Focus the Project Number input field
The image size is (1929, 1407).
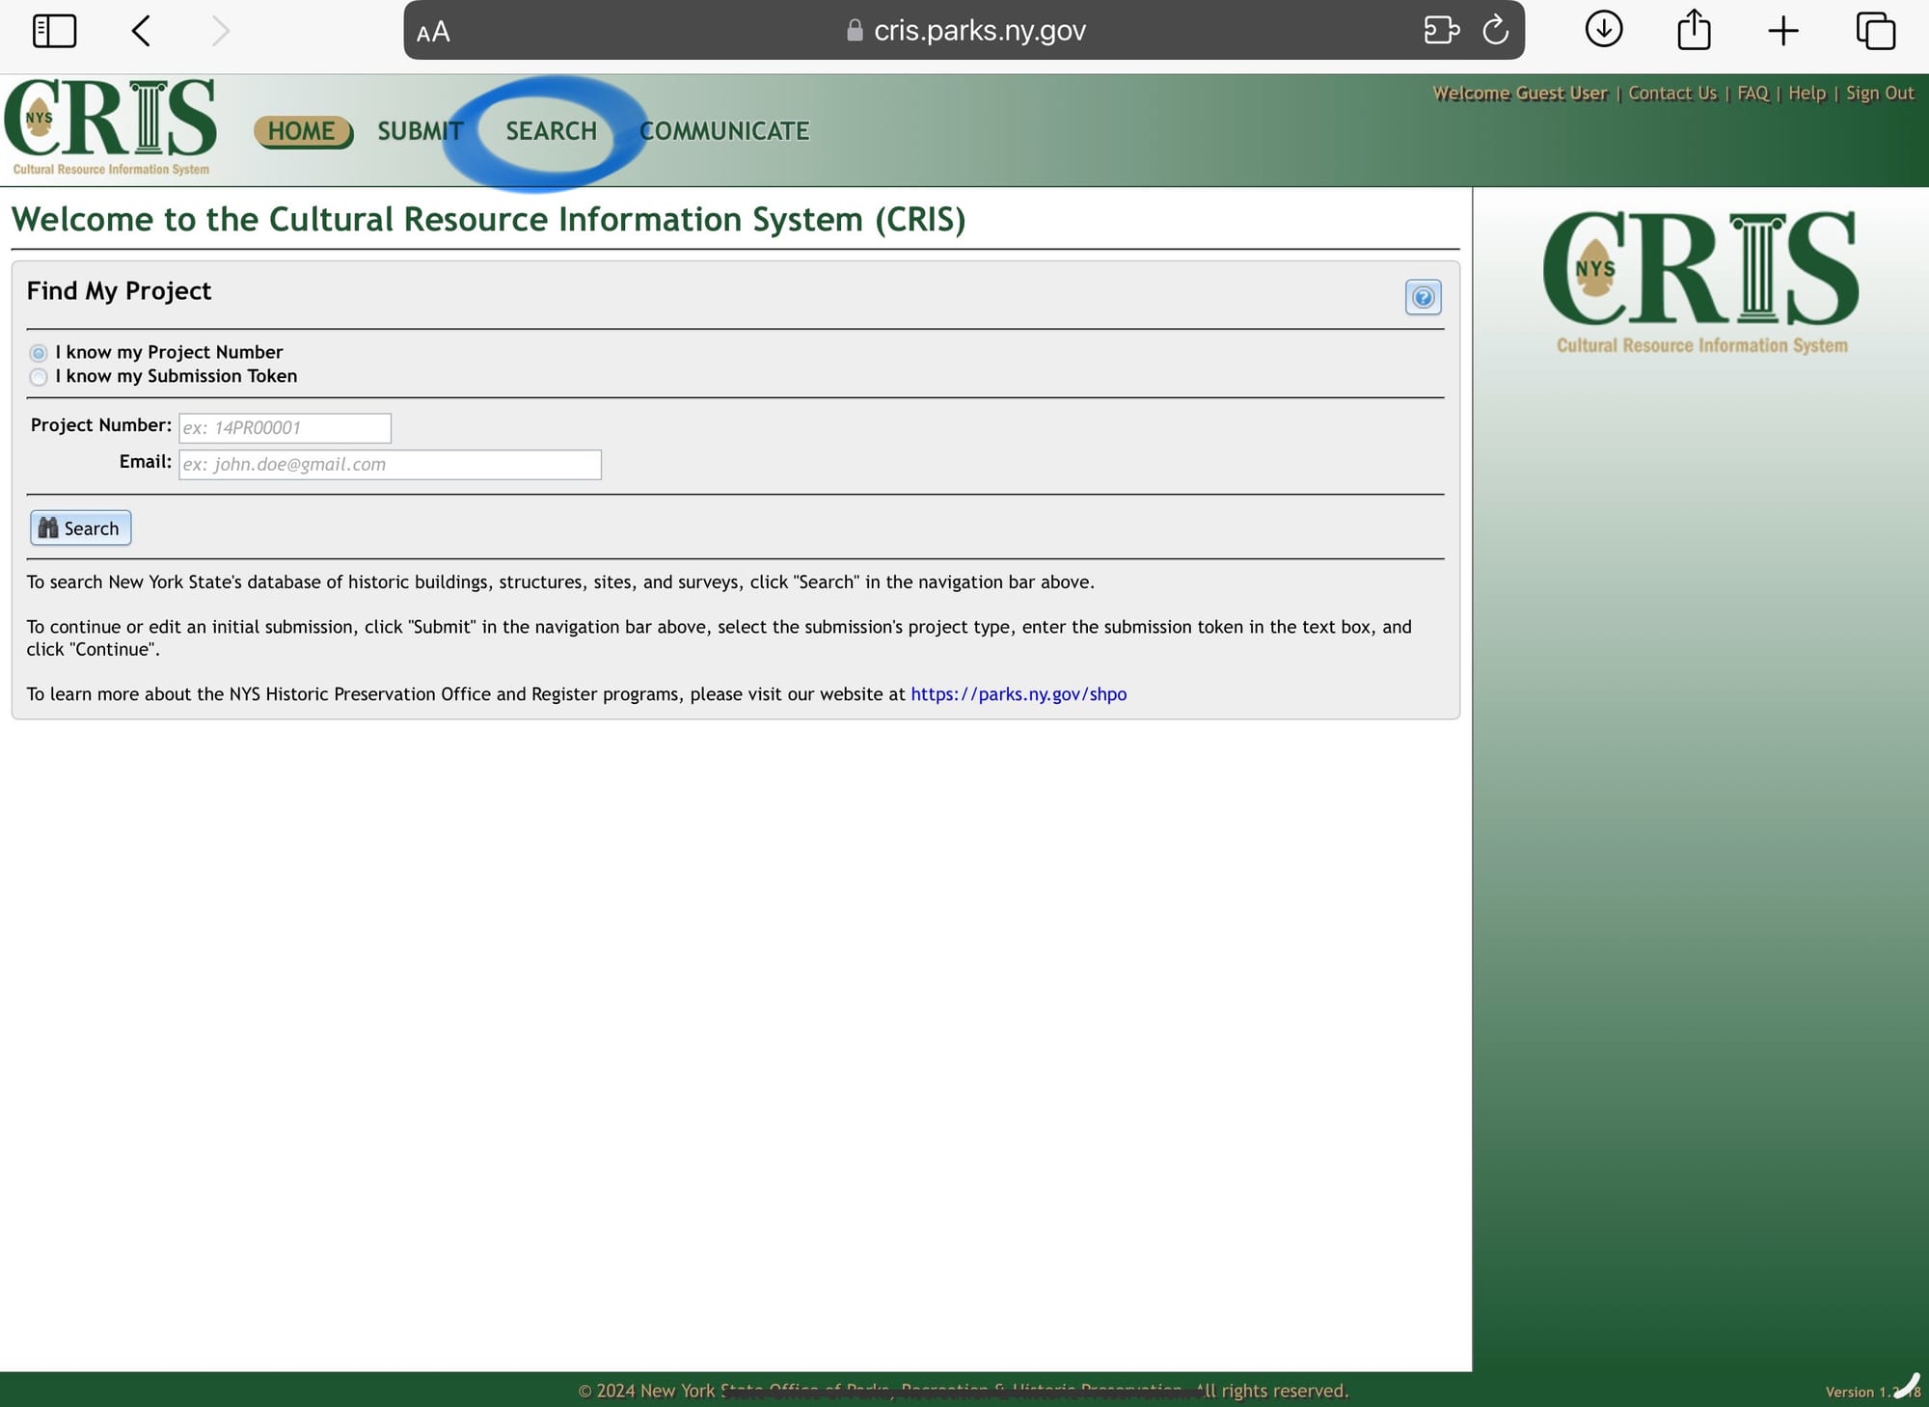pyautogui.click(x=285, y=428)
